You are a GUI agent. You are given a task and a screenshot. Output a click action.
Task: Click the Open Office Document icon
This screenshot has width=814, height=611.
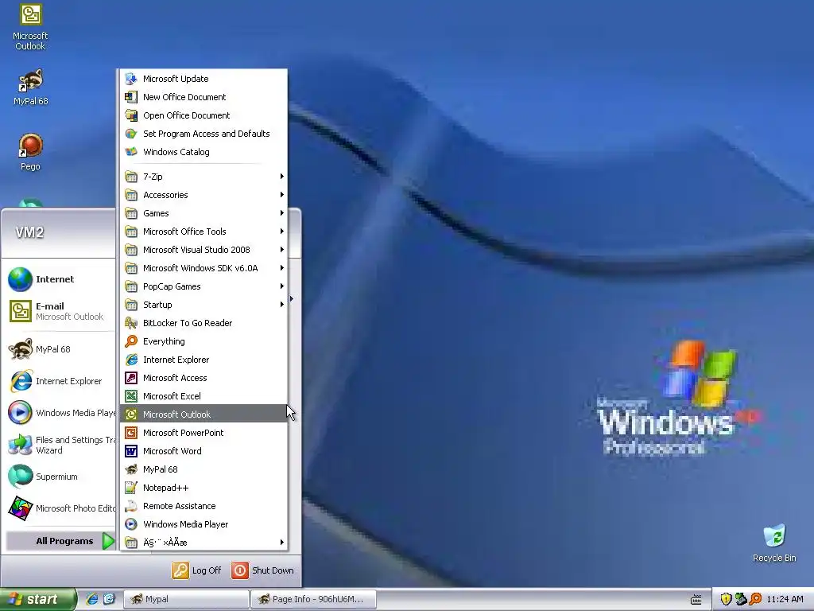click(x=131, y=115)
